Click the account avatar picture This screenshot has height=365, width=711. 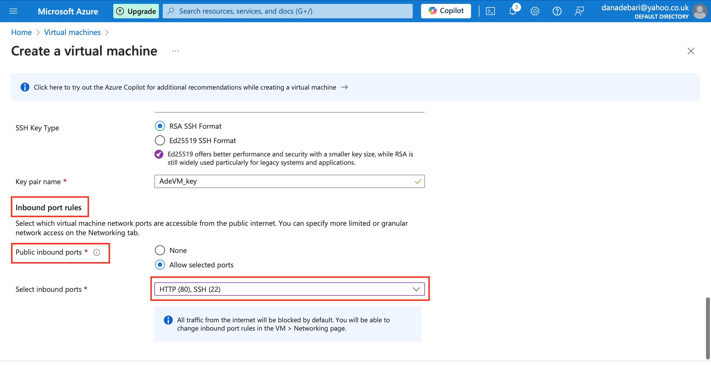point(700,11)
